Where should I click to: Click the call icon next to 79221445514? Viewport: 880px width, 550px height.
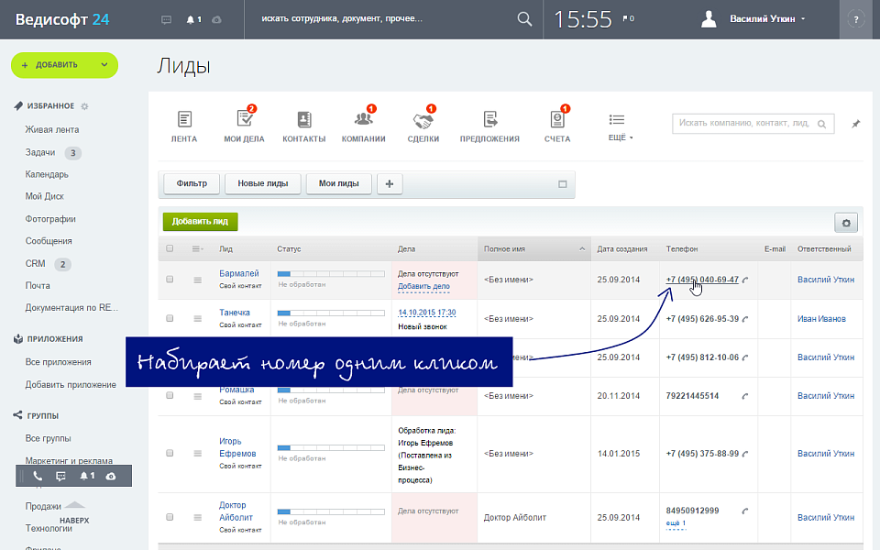pos(744,396)
